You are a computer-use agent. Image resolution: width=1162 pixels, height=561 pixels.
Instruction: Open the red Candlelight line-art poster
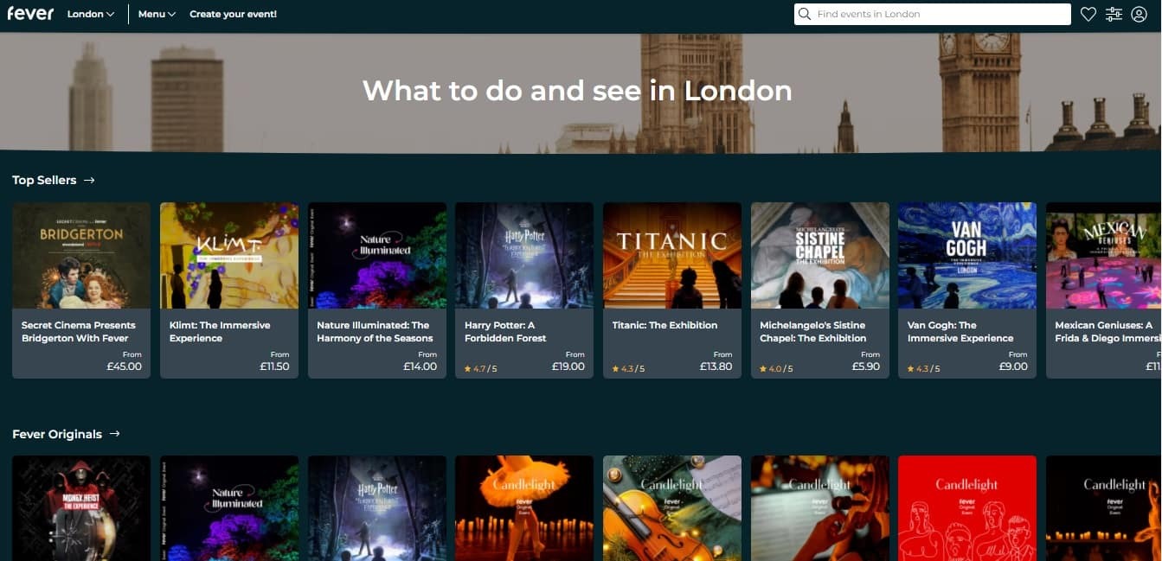(967, 508)
